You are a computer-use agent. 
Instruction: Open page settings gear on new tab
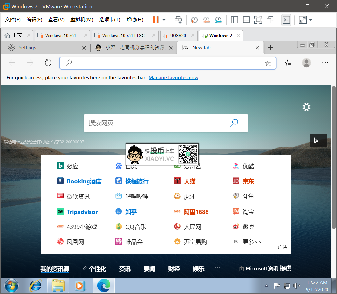pyautogui.click(x=307, y=107)
